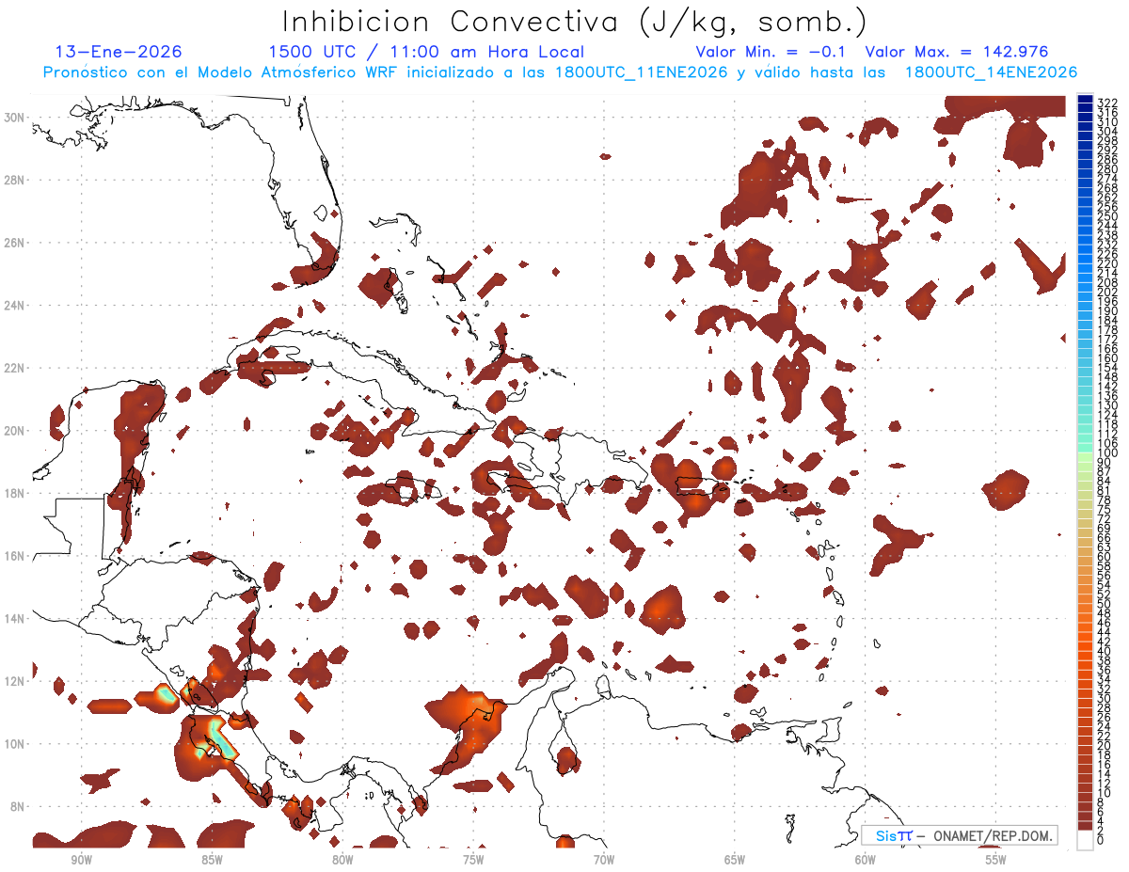1129x872 pixels.
Task: Click the 'Valor Min. = -0.1' readout
Action: pyautogui.click(x=771, y=52)
